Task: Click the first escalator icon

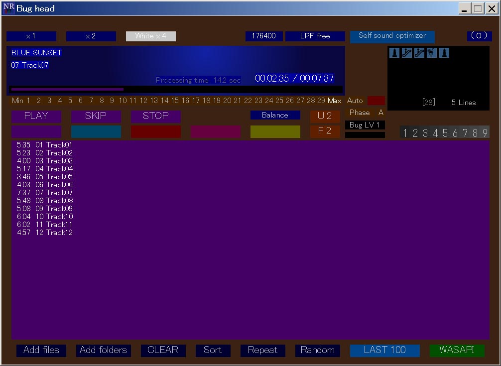Action: 406,53
